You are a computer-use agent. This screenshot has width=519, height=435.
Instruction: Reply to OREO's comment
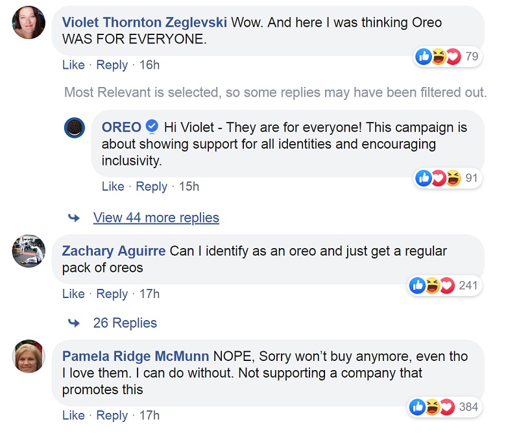[x=152, y=186]
